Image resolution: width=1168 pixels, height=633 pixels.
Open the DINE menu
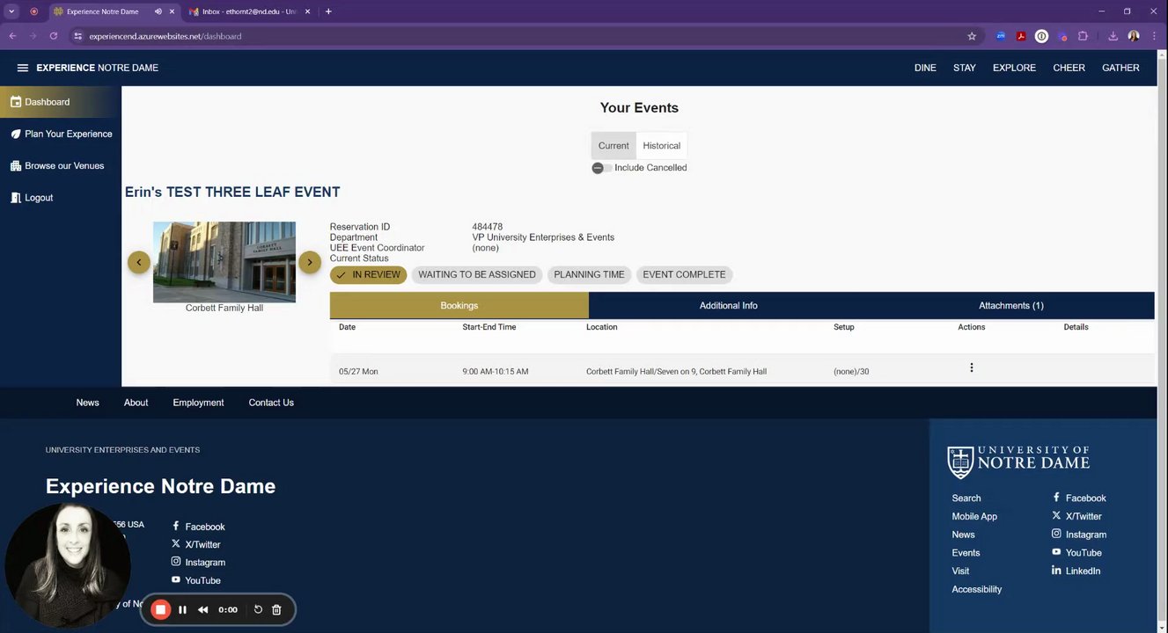tap(925, 68)
